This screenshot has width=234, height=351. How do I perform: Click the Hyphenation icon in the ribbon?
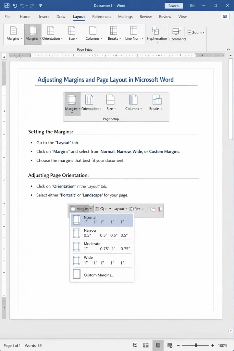(156, 31)
